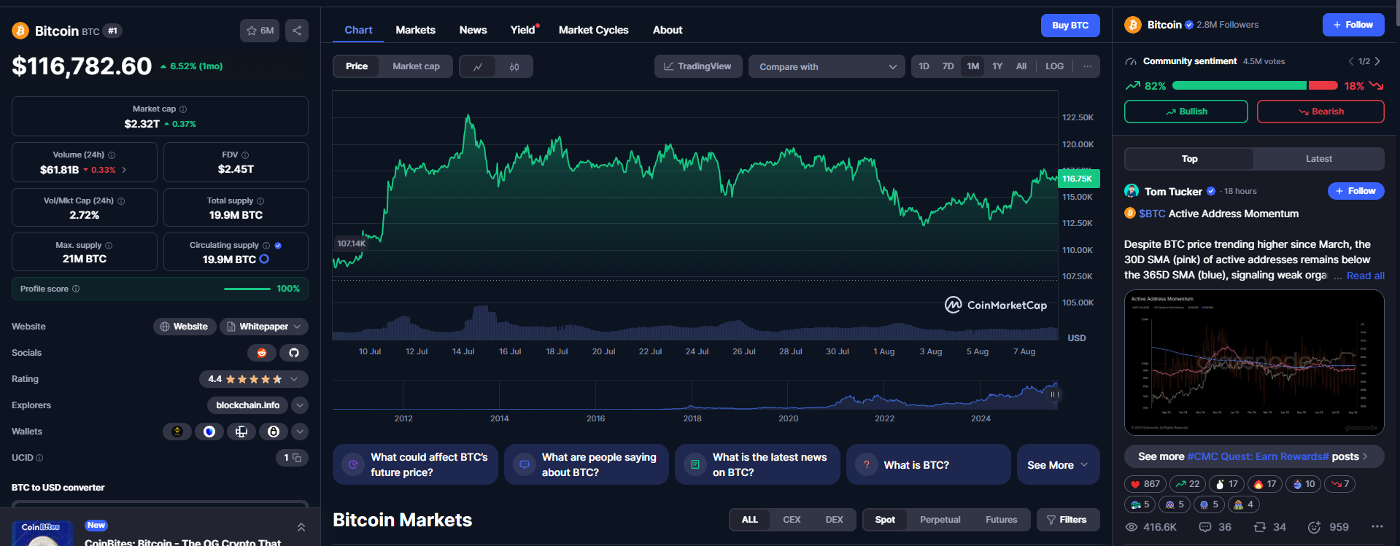Select Market cap chart toggle

[x=416, y=66]
